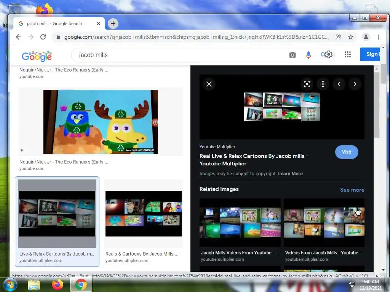Switch to Chrome in the taskbar
This screenshot has height=292, width=390.
pos(81,284)
